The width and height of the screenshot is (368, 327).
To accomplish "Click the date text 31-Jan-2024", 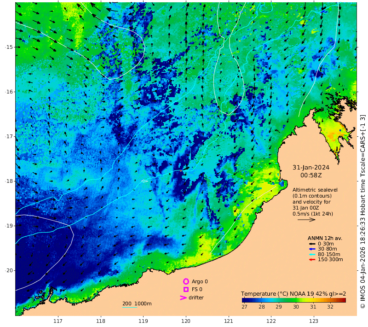I will 311,168.
